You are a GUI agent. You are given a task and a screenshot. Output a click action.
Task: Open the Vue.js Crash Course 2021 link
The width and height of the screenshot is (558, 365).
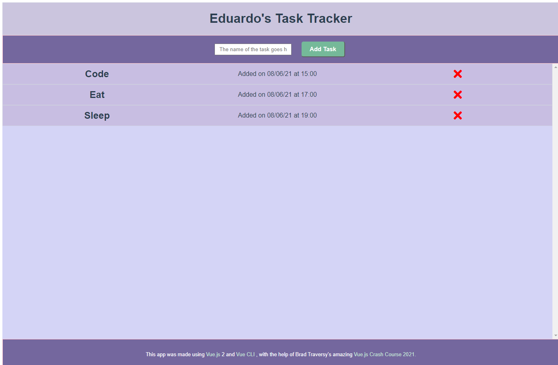(384, 354)
